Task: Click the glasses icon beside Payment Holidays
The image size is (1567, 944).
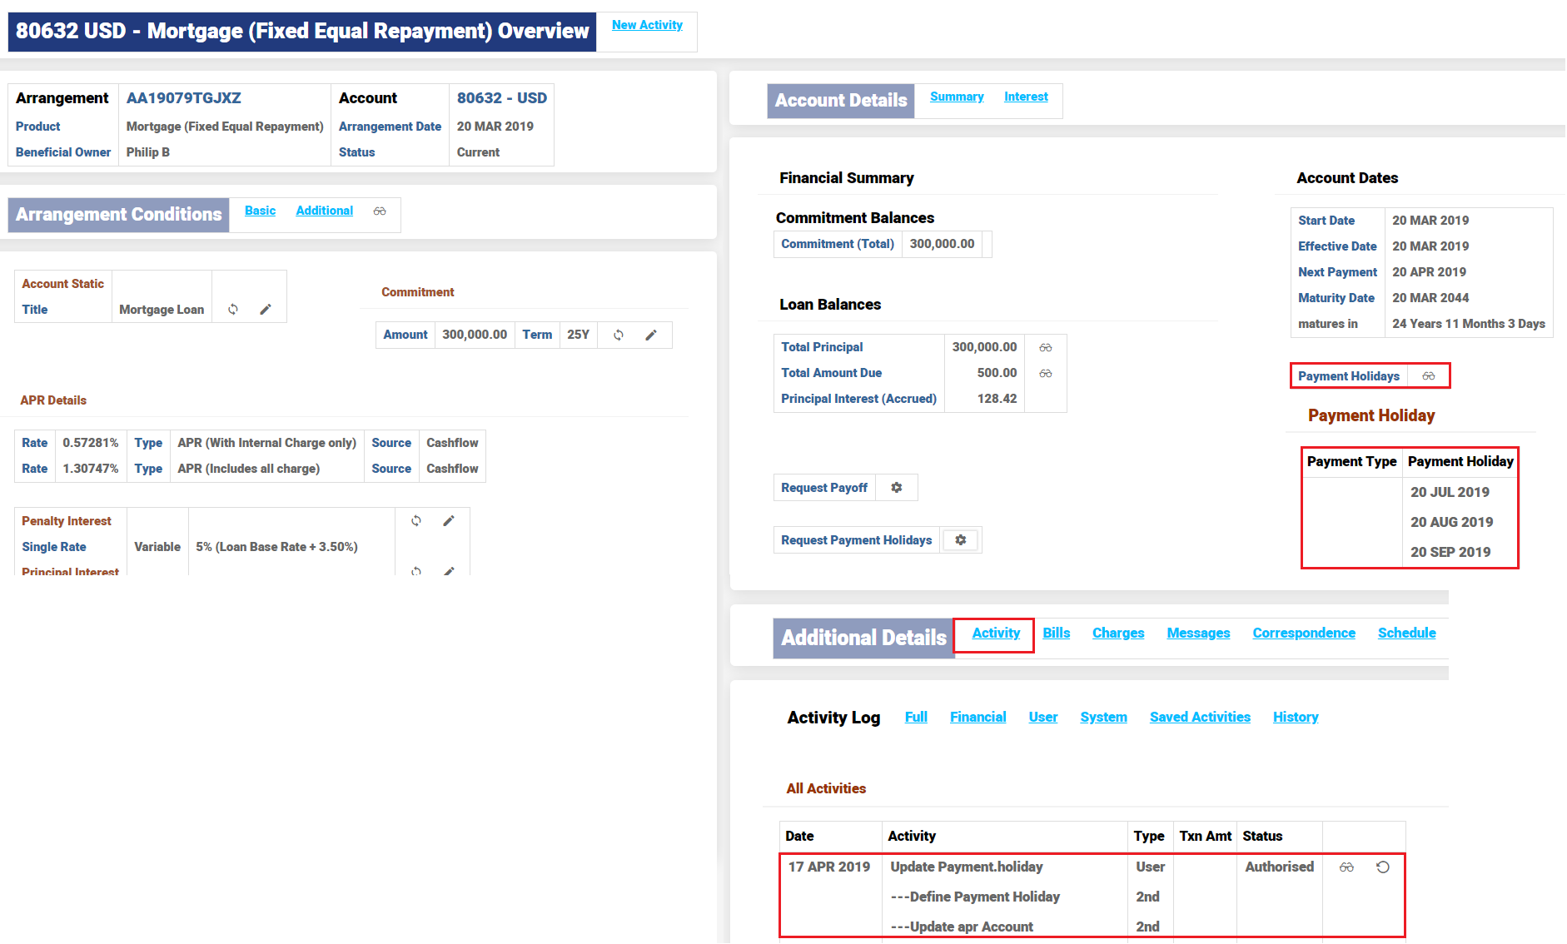Action: pos(1429,376)
